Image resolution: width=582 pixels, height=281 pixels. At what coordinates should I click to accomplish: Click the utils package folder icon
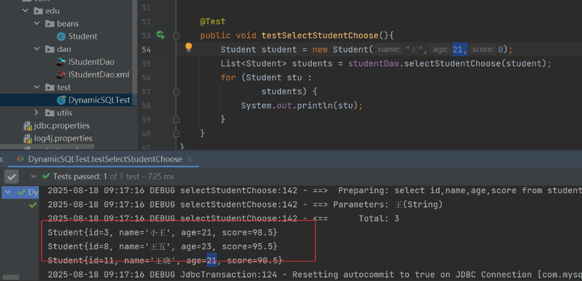[x=49, y=113]
